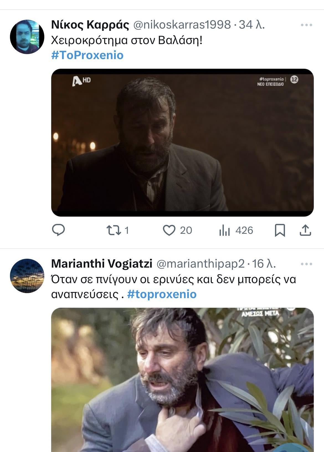The width and height of the screenshot is (324, 452).
Task: Open the #ToProxenio hashtag link
Action: pos(87,55)
